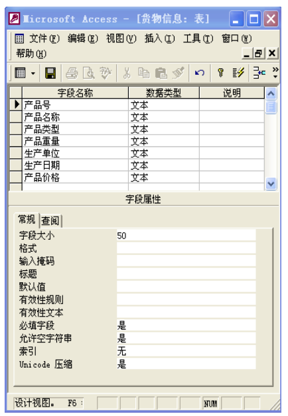Viewport: 288px width, 416px height.
Task: Select the 生产单位 field name cell
Action: 75,153
